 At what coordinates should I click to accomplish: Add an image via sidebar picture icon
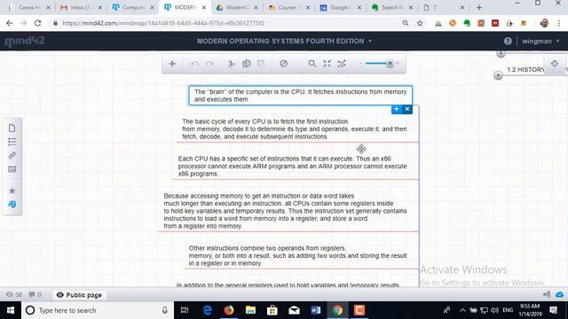coord(12,169)
